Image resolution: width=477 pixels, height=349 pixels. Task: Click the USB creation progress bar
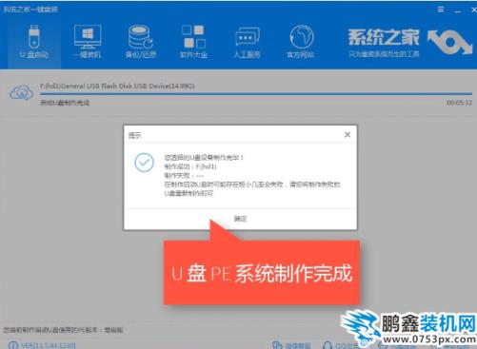click(256, 94)
